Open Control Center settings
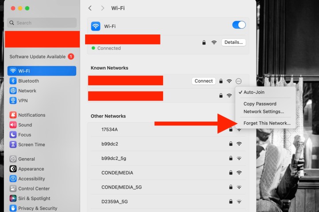The height and width of the screenshot is (212, 319). pyautogui.click(x=34, y=189)
